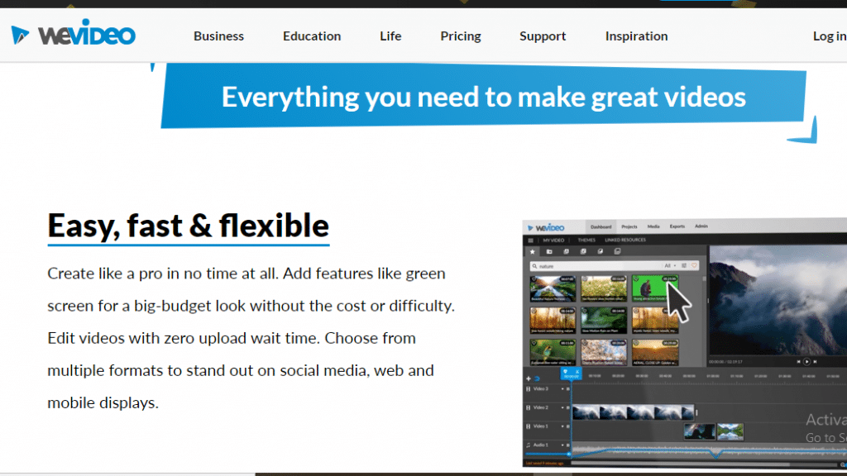Skip to previous with the preview control

click(798, 362)
